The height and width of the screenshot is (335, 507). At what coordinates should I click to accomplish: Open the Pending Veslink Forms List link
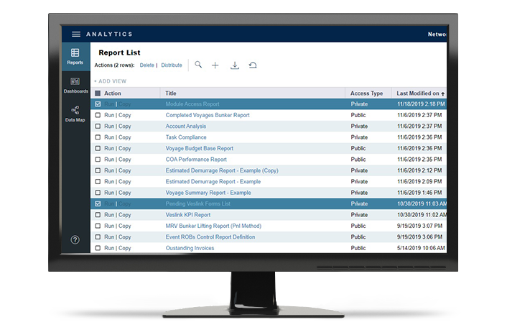point(198,203)
